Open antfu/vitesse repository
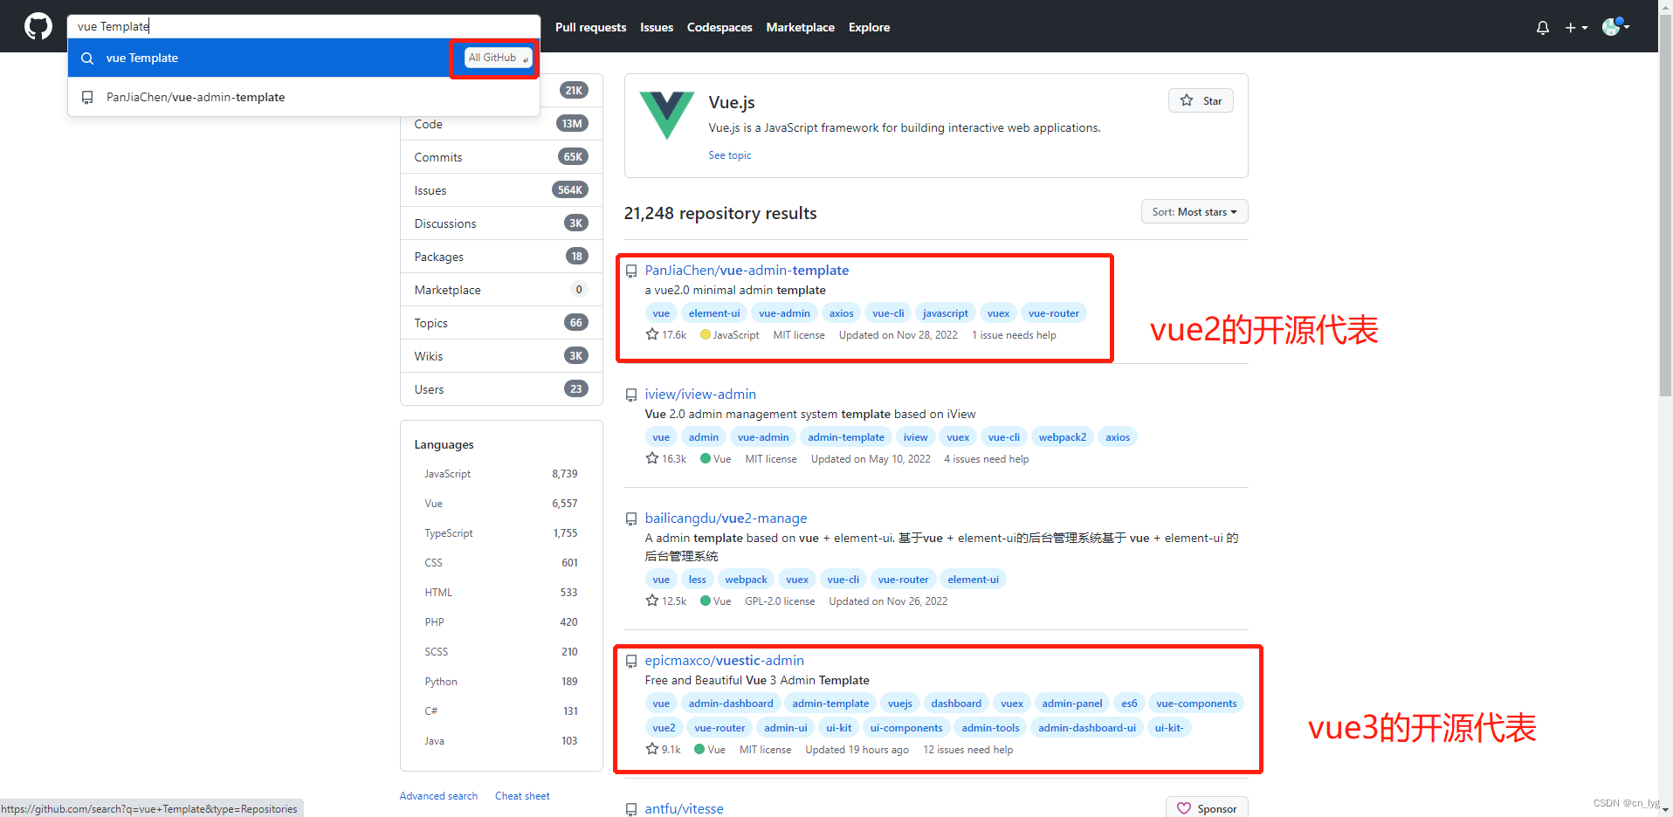Screen dimensions: 1673x817 (x=684, y=809)
